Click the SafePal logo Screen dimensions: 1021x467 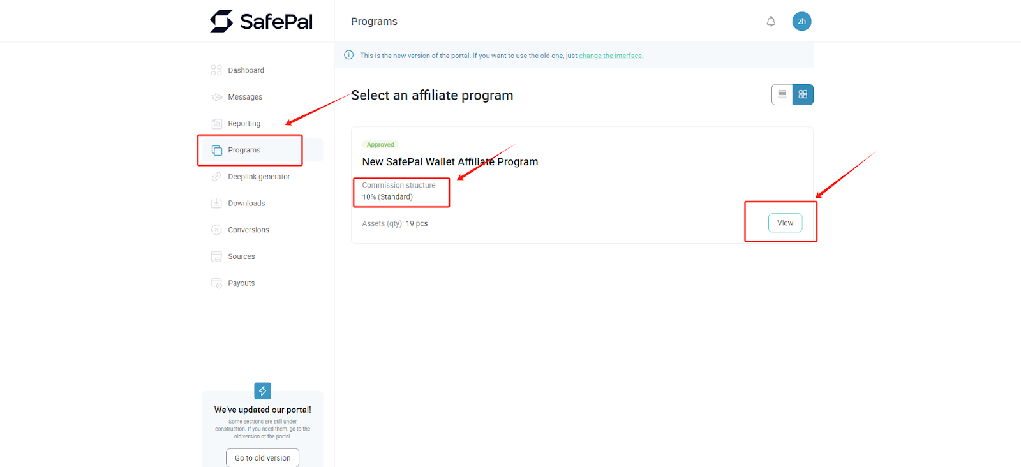pos(262,22)
